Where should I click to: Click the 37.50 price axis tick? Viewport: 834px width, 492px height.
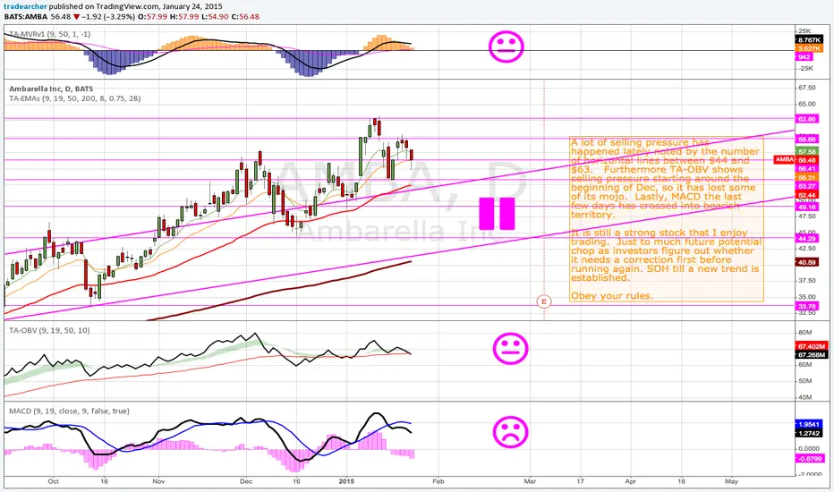pos(807,281)
